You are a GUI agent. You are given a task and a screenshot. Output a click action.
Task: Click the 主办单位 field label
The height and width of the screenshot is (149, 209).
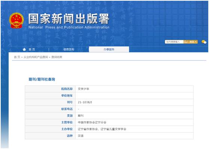(x=67, y=129)
